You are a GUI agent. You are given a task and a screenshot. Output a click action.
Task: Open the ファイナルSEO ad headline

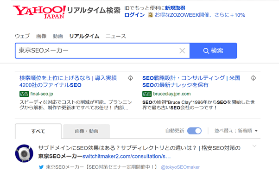pyautogui.click(x=68, y=82)
